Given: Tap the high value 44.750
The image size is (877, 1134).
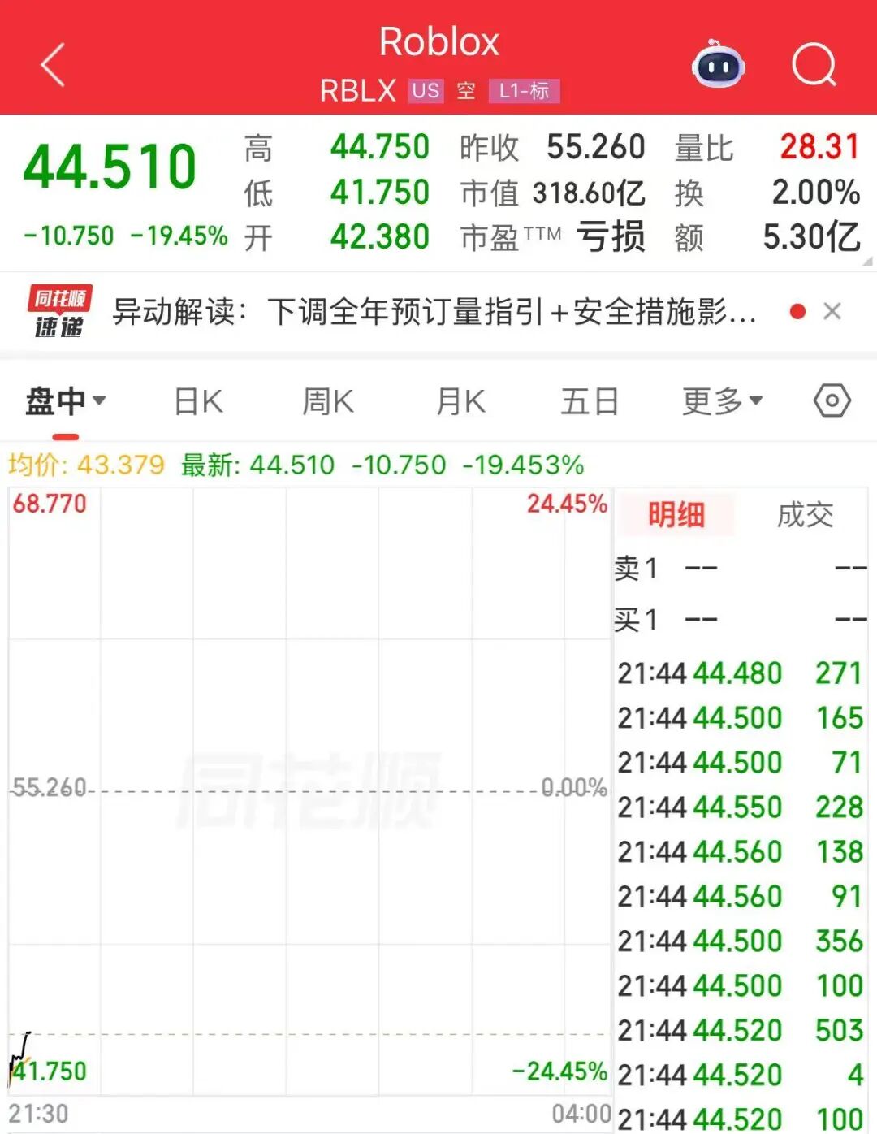Looking at the screenshot, I should point(379,147).
